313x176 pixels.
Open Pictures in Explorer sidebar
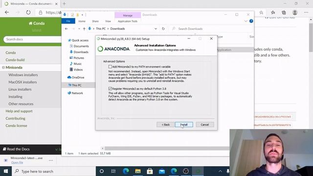tap(77, 58)
